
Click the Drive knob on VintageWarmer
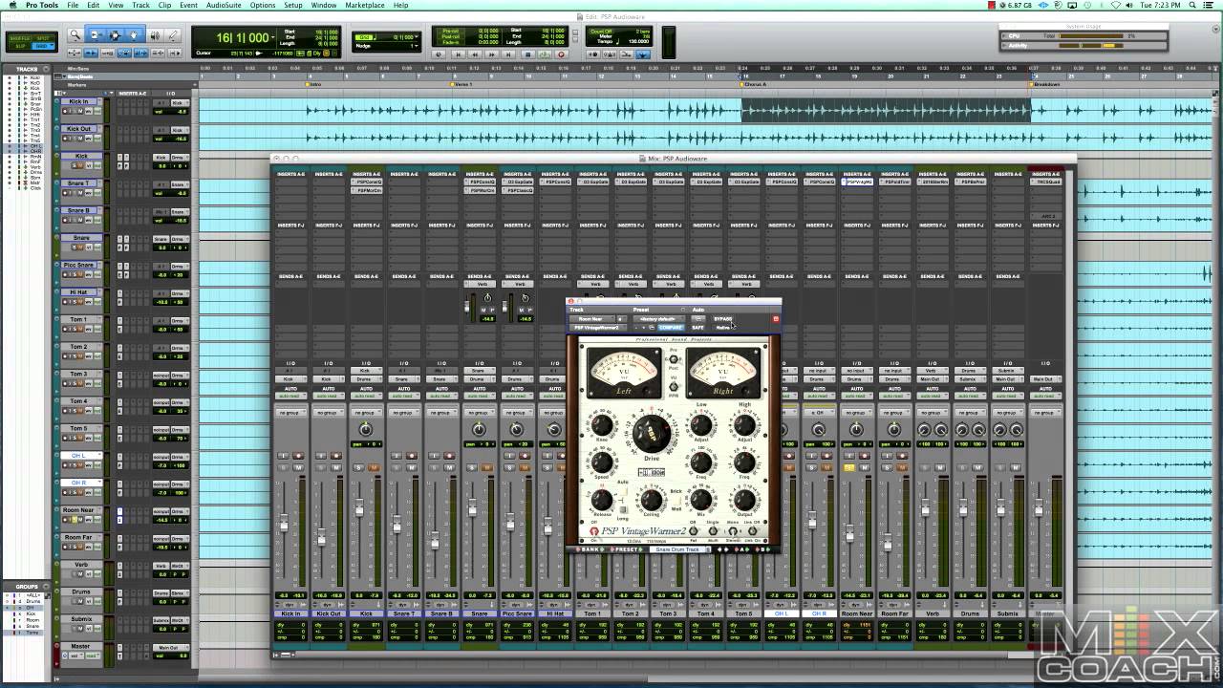pyautogui.click(x=652, y=434)
